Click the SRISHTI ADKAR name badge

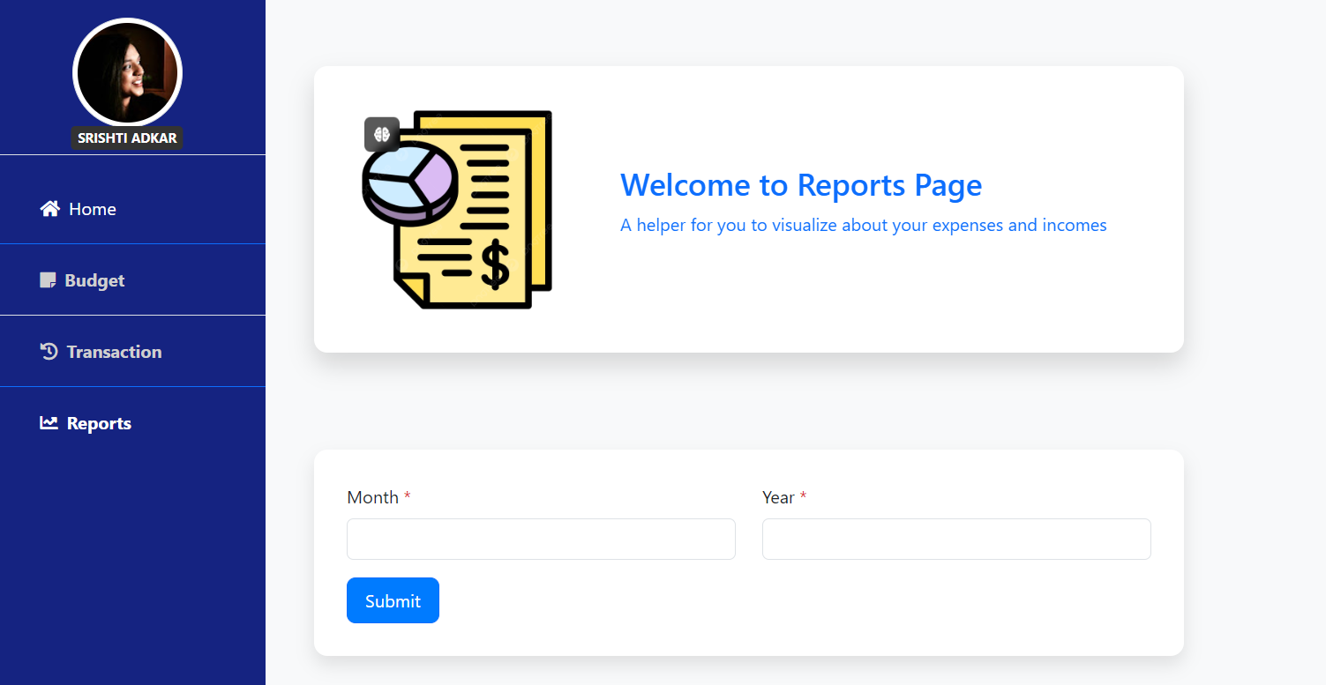pos(127,138)
